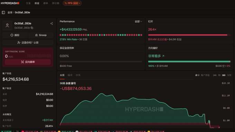Open the RFQ NEW button
Viewport: 235px width, 132px height.
[x=72, y=3]
